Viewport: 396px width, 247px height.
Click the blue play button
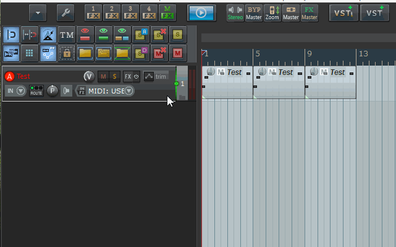pyautogui.click(x=201, y=12)
